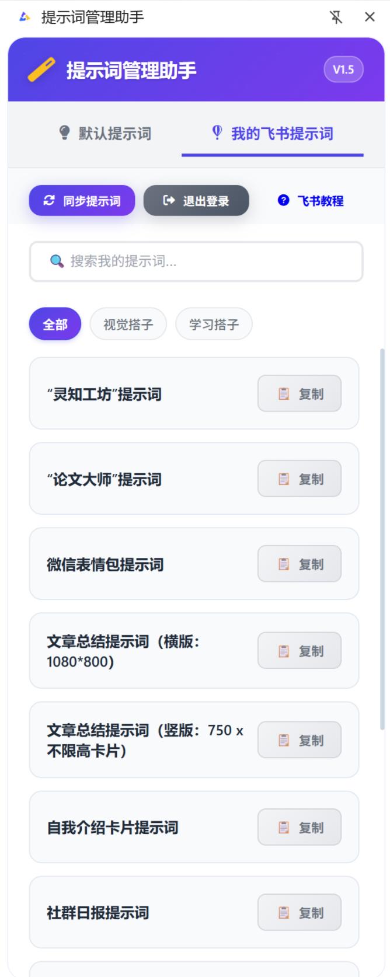Click the clipboard icon for 微信表情包提示词
This screenshot has width=390, height=977.
tap(284, 564)
